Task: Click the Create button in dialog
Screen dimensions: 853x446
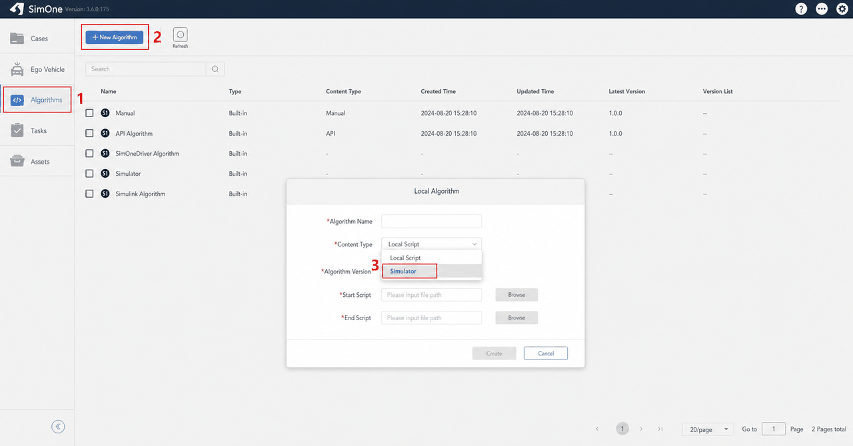Action: 494,353
